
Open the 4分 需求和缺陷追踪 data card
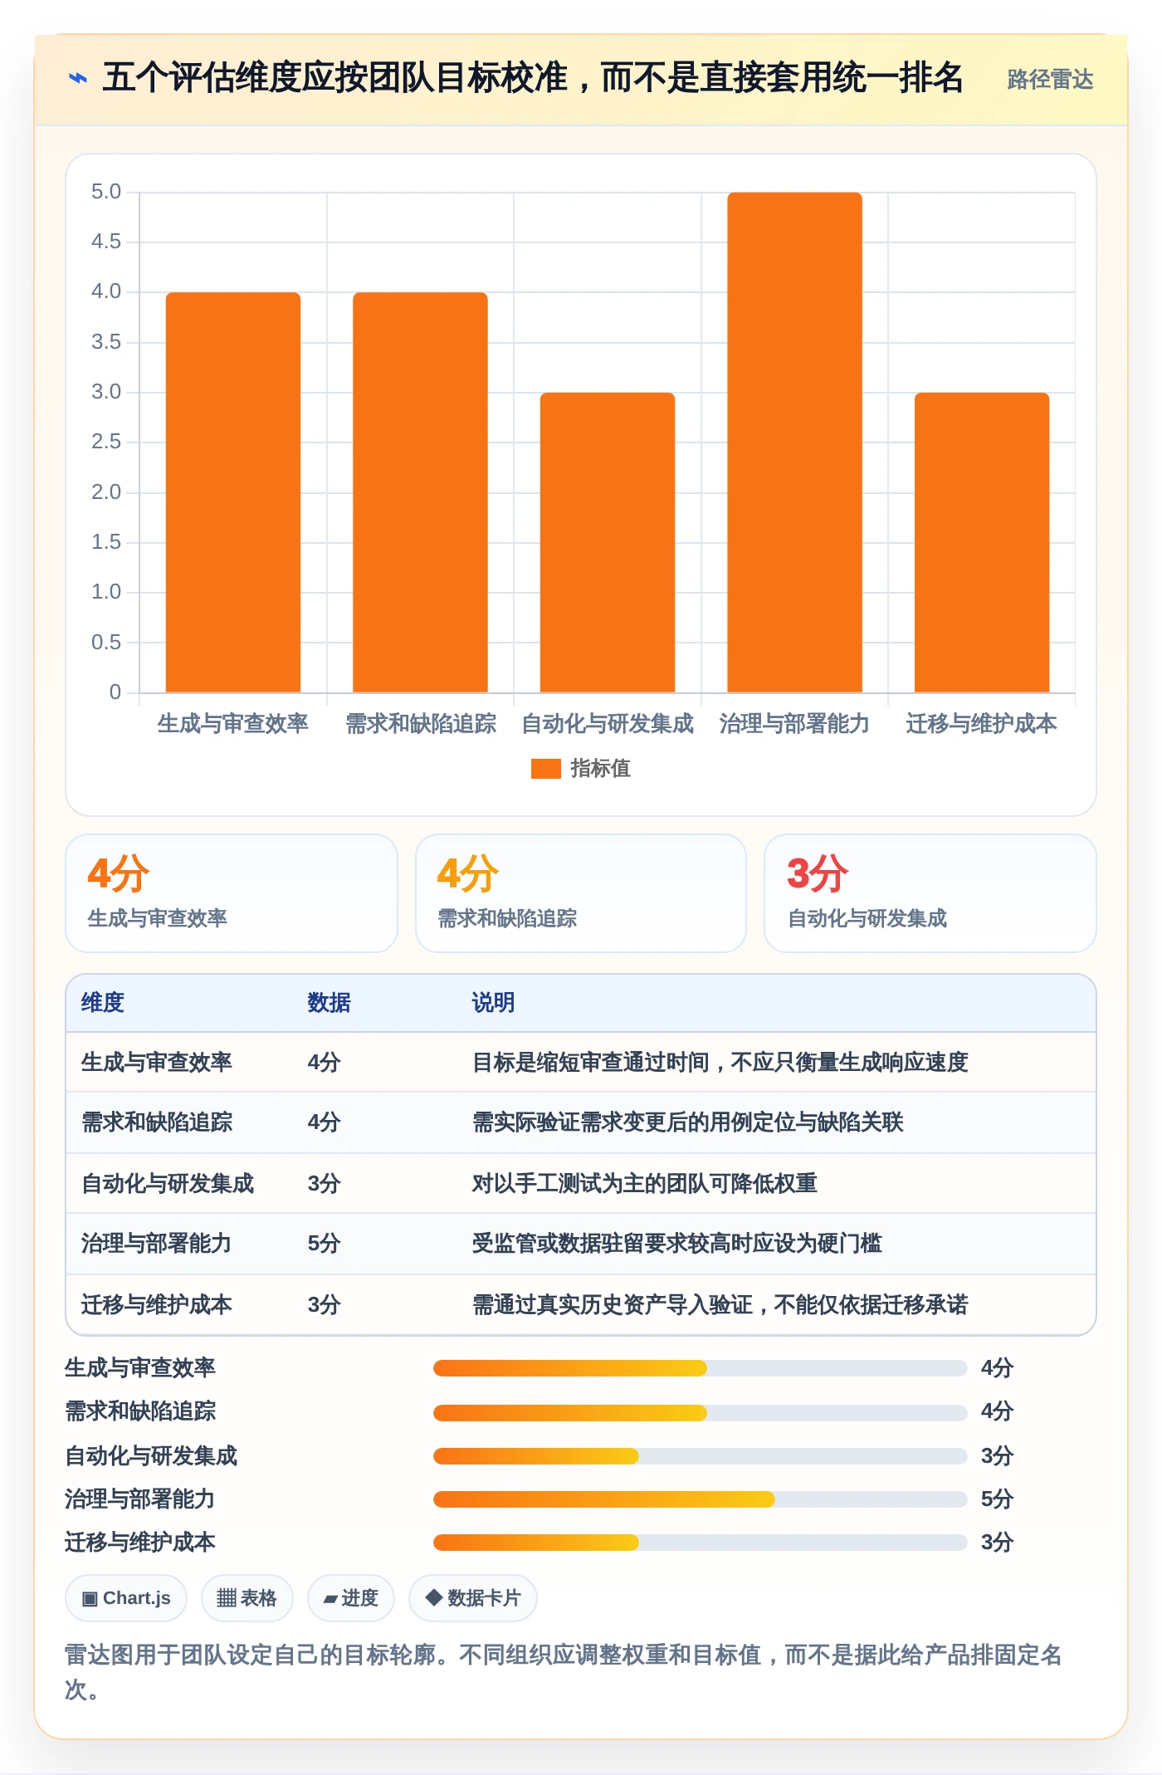581,893
